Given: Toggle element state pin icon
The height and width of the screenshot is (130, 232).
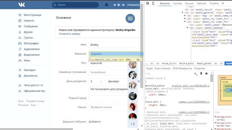Looking at the screenshot, I should [x=201, y=74].
